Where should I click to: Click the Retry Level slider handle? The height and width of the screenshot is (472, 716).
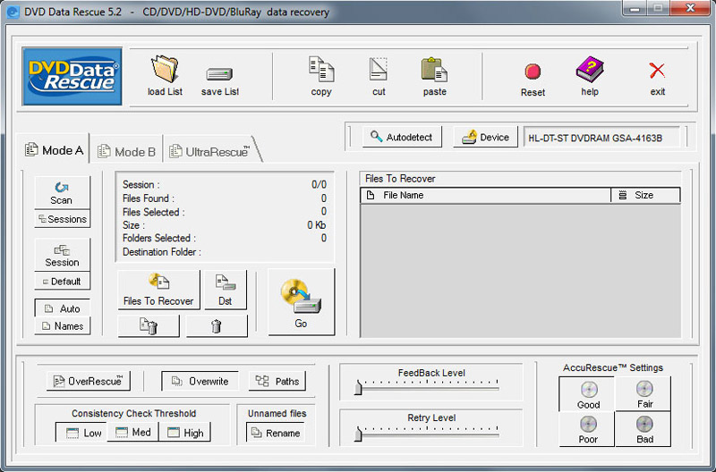click(358, 434)
